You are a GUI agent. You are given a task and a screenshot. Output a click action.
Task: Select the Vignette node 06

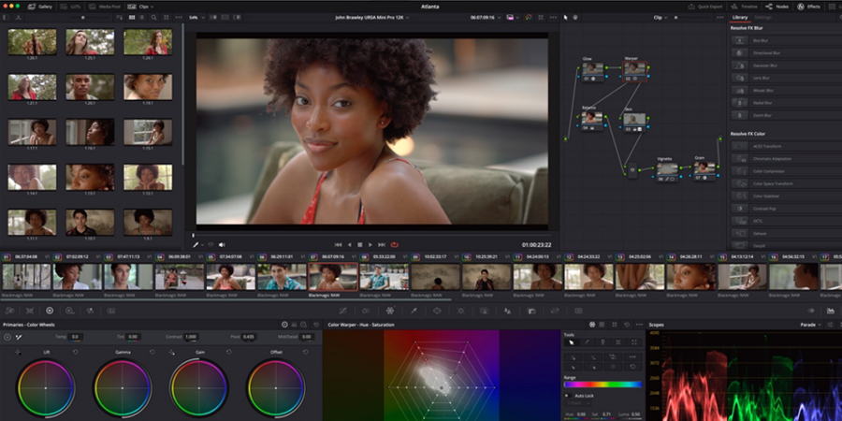pyautogui.click(x=667, y=171)
